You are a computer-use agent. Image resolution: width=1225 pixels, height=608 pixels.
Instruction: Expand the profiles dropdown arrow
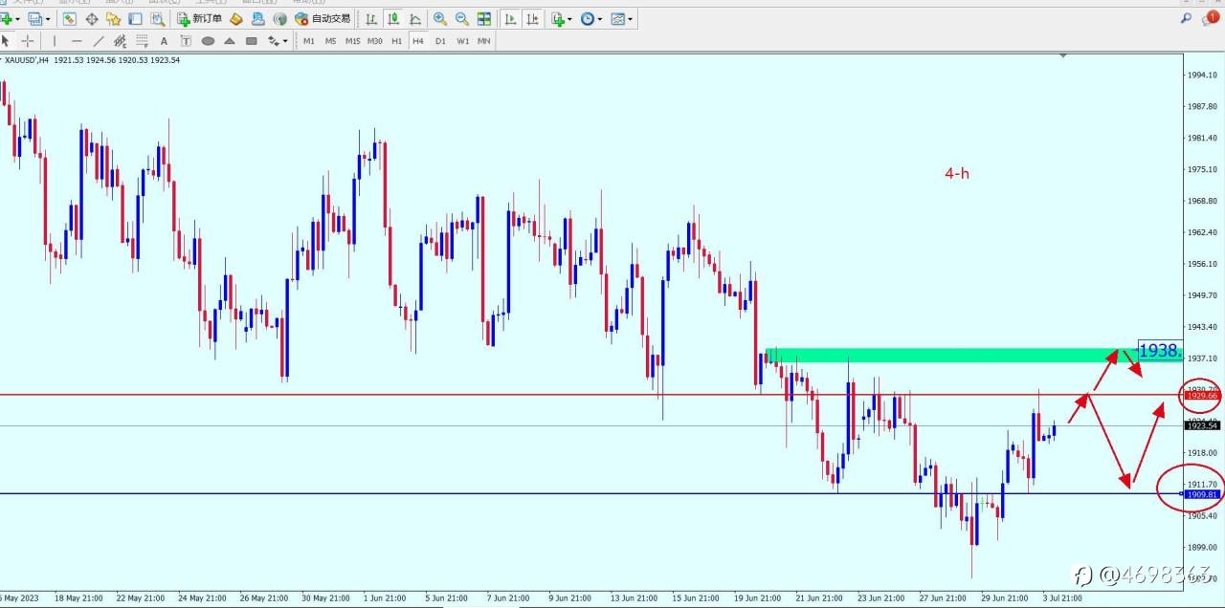tap(48, 19)
